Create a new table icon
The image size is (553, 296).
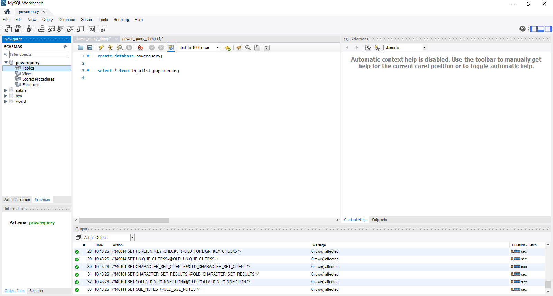coord(51,29)
